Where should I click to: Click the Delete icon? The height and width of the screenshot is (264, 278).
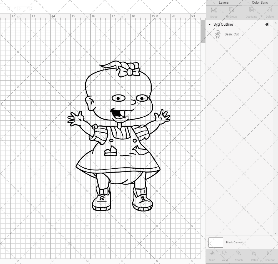[x=269, y=10]
